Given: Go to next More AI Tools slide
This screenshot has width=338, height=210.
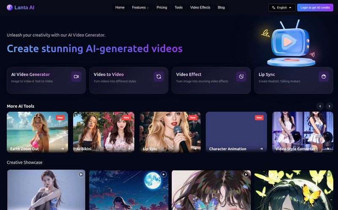Looking at the screenshot, I should (330, 106).
